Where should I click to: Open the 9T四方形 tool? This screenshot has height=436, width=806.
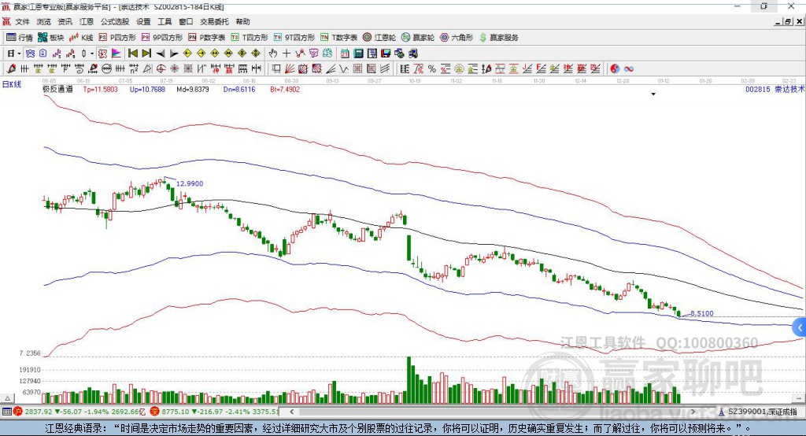pos(294,38)
